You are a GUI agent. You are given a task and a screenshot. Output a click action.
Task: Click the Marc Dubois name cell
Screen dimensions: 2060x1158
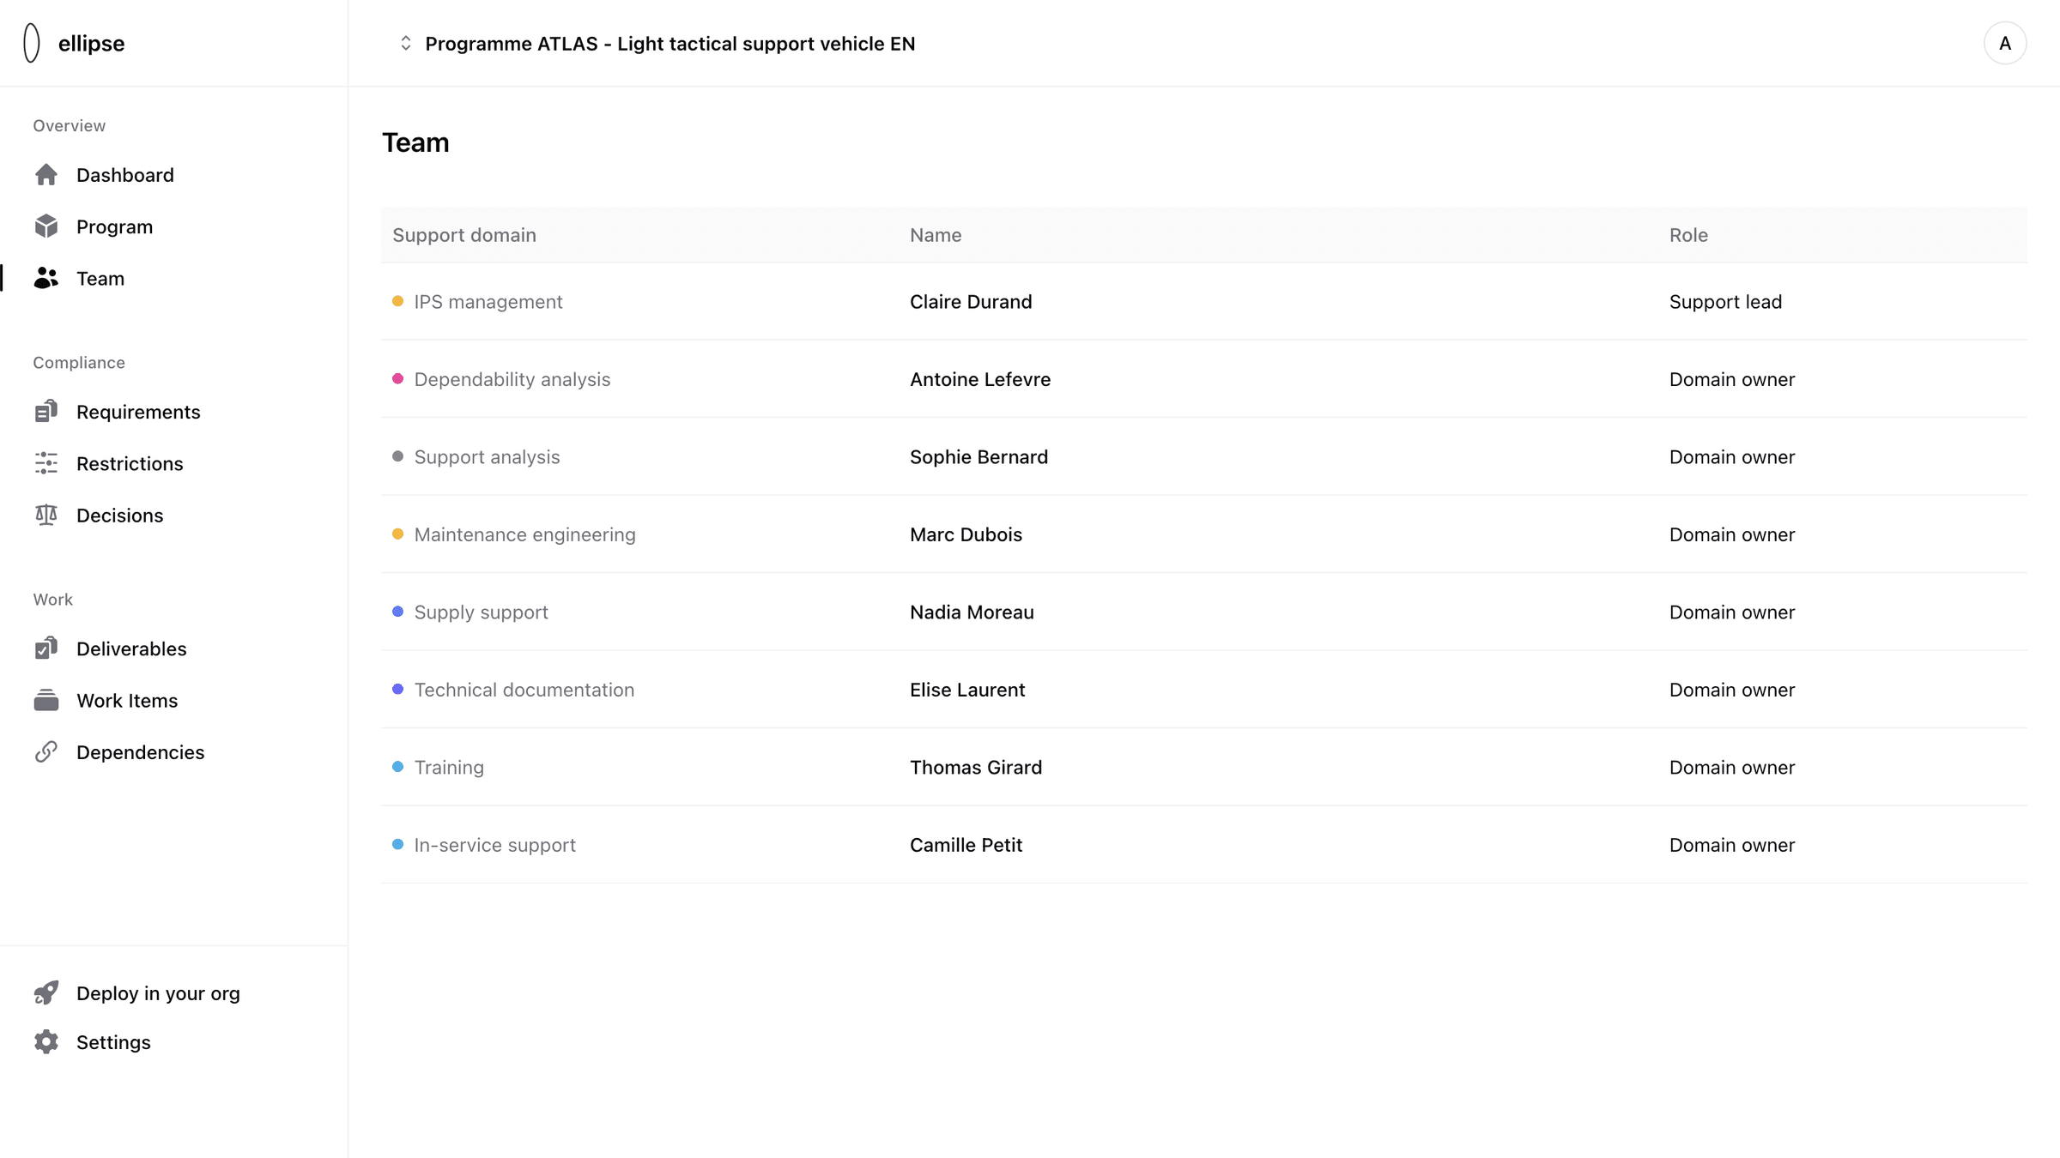click(966, 534)
